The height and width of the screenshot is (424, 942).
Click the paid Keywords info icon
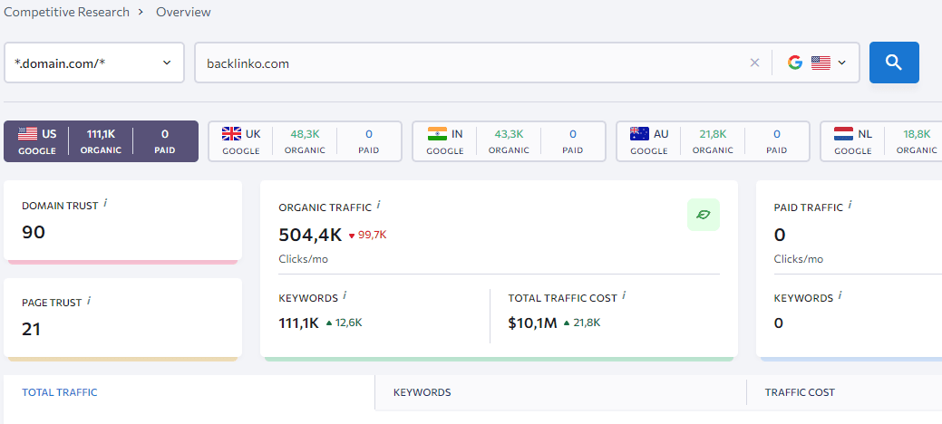pyautogui.click(x=840, y=295)
